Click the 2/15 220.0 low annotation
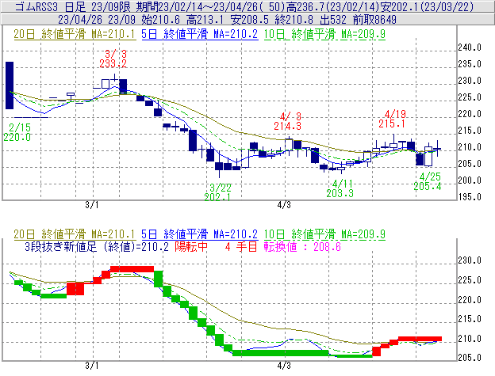495x376 pixels. (17, 132)
